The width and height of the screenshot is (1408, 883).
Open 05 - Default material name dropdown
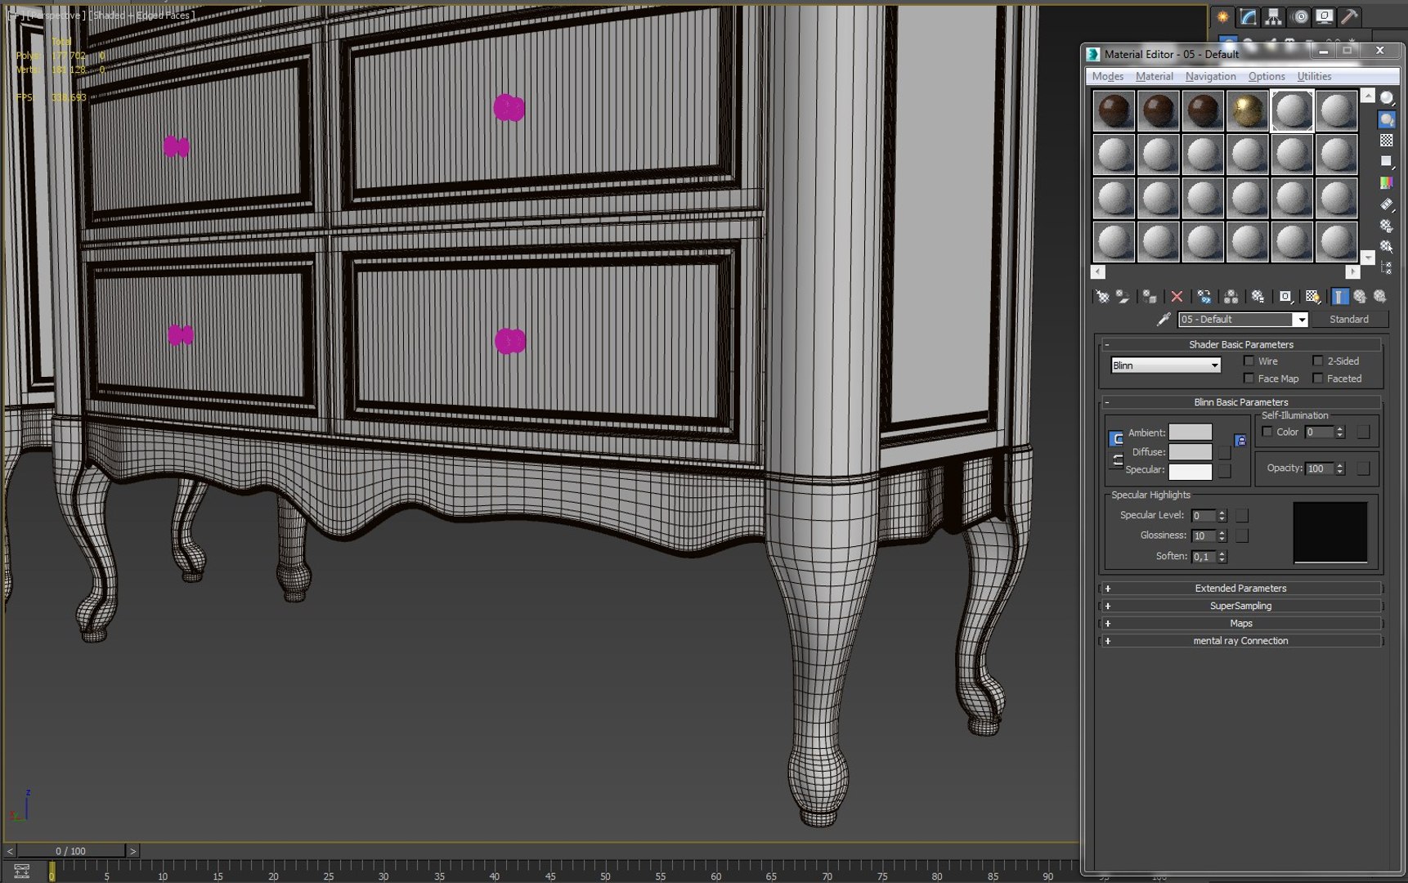click(x=1243, y=320)
